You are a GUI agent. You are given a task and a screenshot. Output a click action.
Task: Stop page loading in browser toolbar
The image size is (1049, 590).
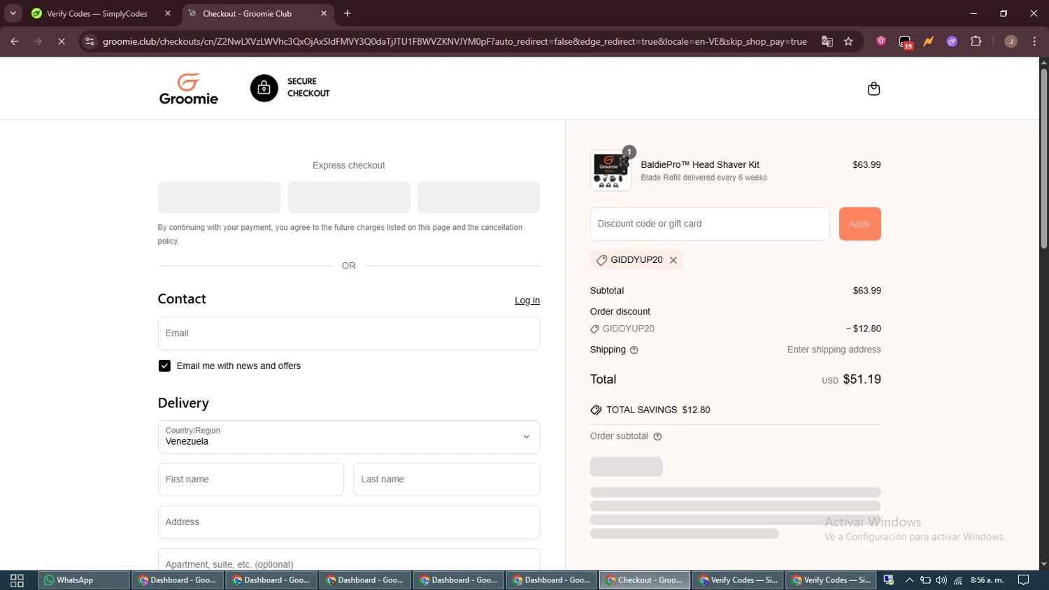[62, 42]
